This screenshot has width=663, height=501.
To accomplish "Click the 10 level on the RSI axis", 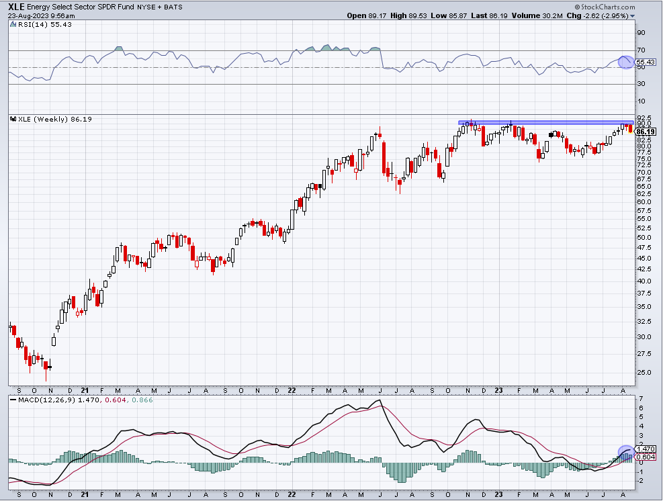I will [641, 101].
